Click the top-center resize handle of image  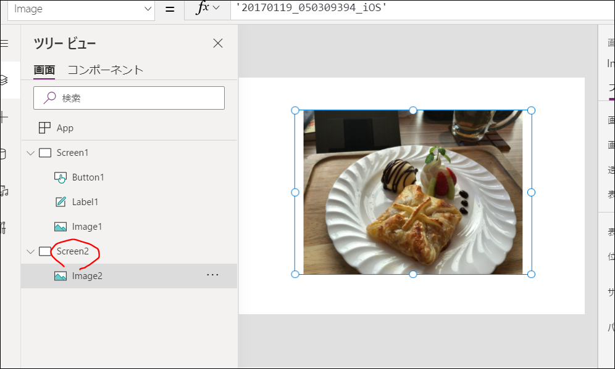[413, 110]
